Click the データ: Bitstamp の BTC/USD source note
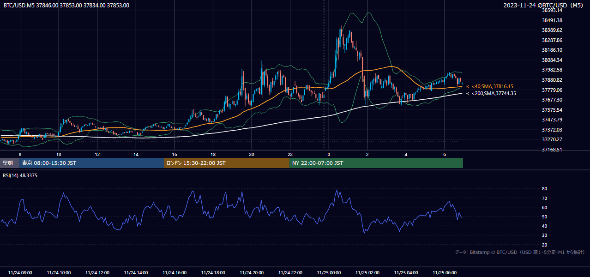The image size is (590, 277). click(520, 253)
